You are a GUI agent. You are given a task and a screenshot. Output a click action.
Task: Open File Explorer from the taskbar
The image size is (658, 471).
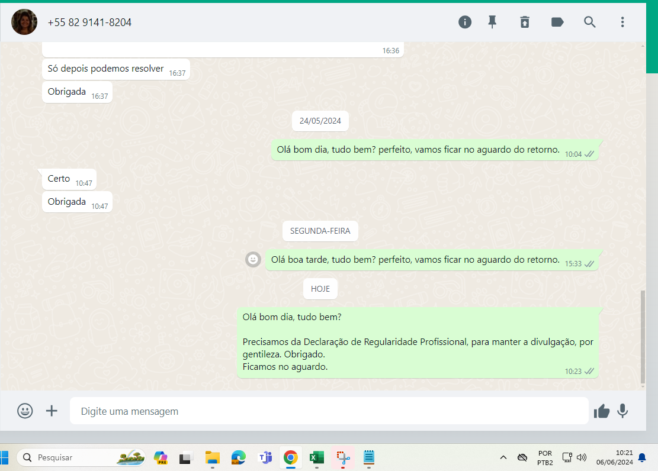click(213, 457)
